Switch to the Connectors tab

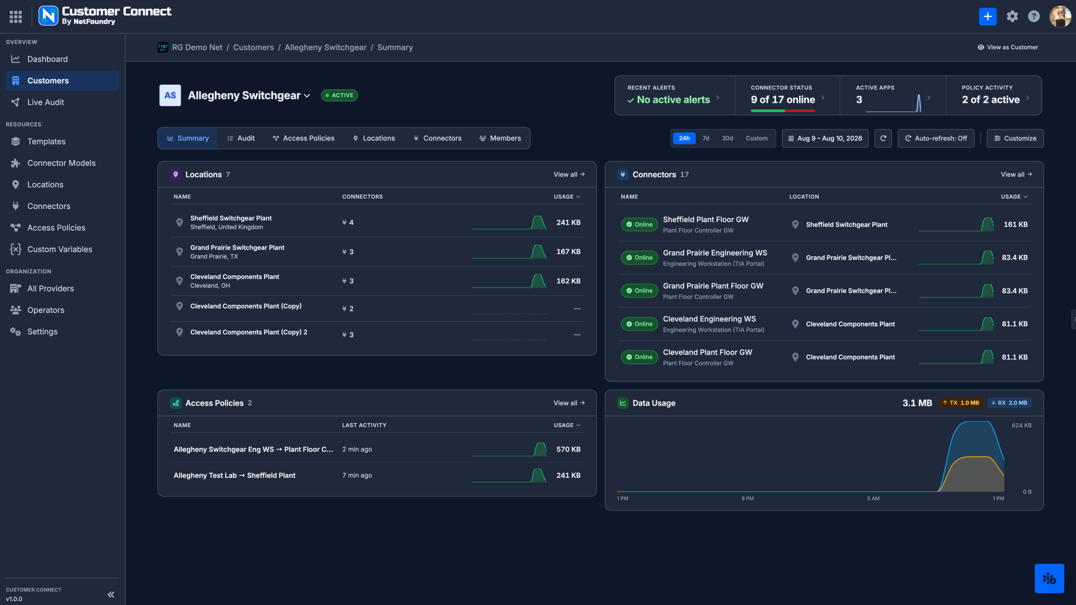[x=438, y=138]
